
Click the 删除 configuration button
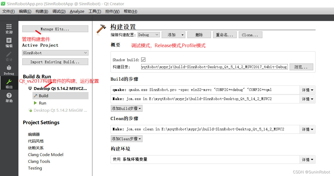(x=199, y=35)
